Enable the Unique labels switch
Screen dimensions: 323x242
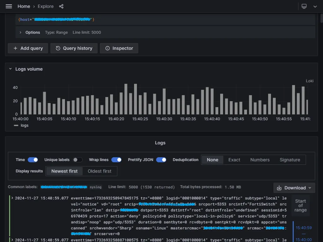click(x=78, y=160)
